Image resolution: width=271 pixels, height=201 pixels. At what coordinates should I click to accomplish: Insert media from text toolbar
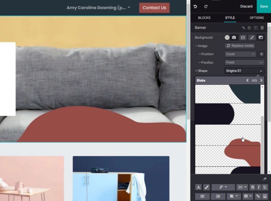(x=265, y=196)
